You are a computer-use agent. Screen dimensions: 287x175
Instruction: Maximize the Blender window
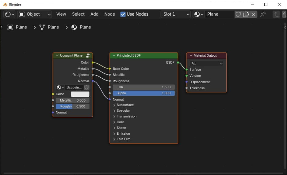pyautogui.click(x=266, y=5)
